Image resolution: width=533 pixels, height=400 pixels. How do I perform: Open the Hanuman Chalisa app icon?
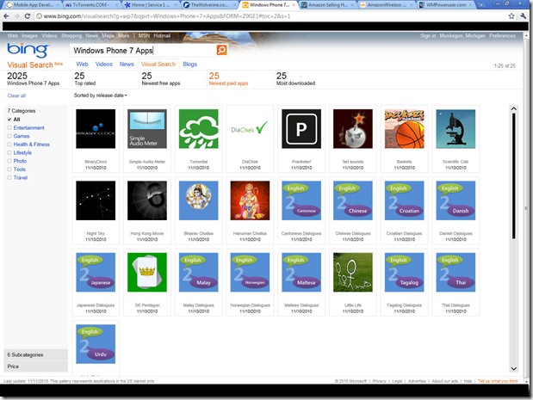pyautogui.click(x=250, y=200)
